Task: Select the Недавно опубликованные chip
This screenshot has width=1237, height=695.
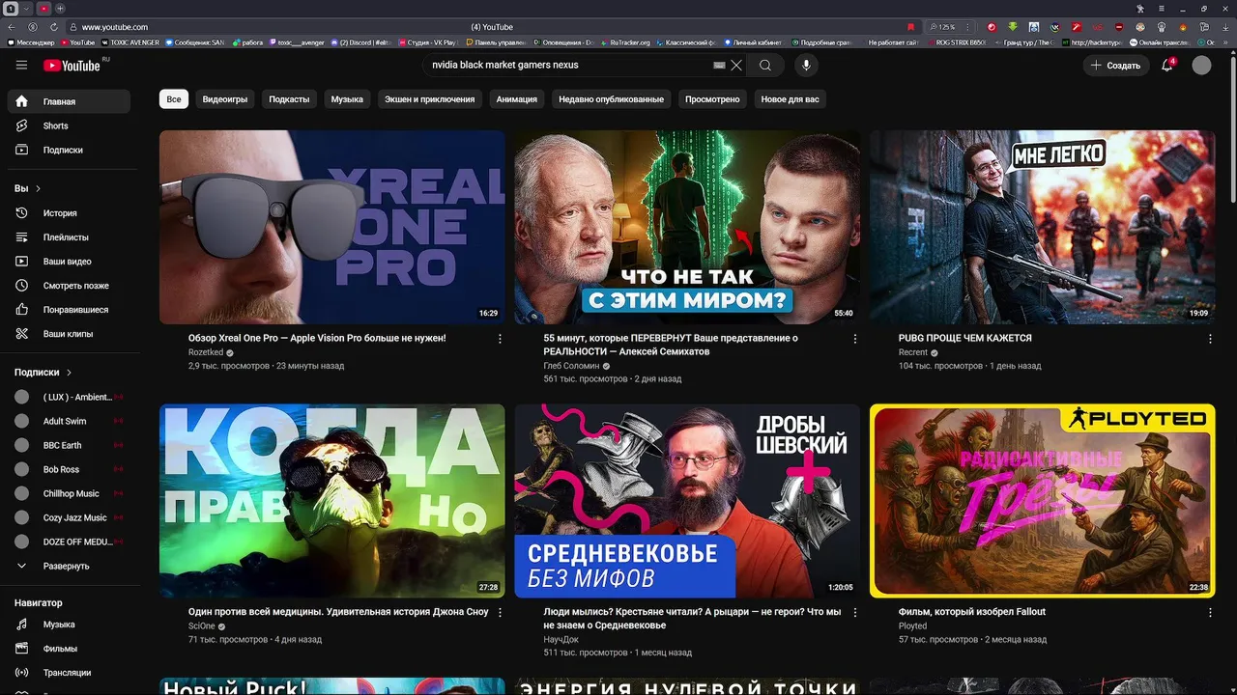Action: (x=611, y=98)
